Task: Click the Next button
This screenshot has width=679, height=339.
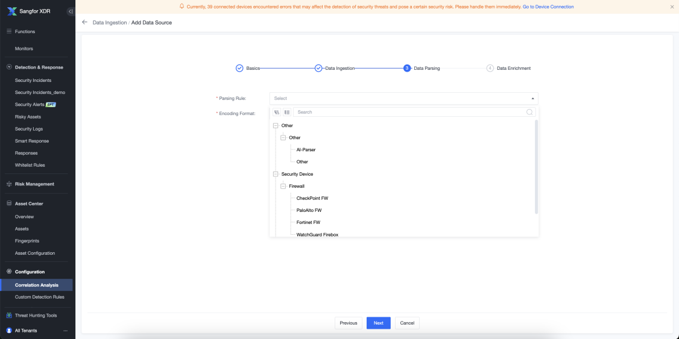Action: [x=379, y=323]
